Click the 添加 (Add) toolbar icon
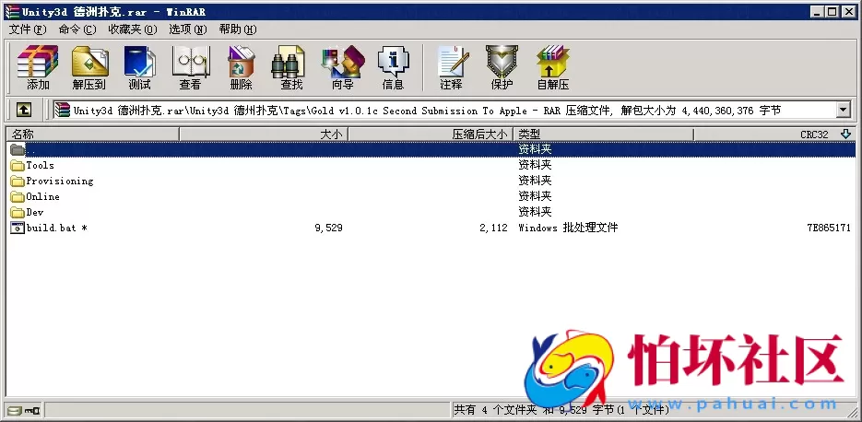 pyautogui.click(x=38, y=61)
